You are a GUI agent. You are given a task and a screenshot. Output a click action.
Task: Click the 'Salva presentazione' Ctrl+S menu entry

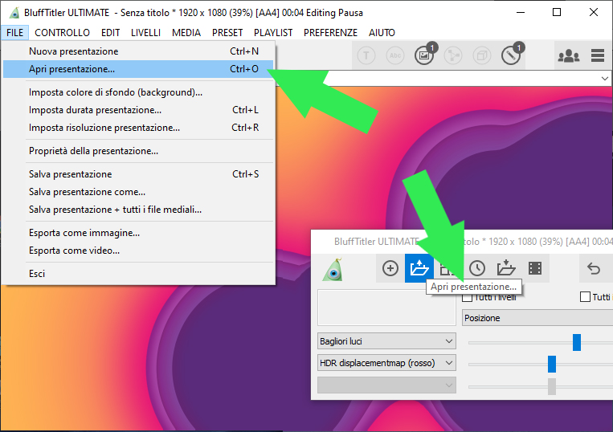[138, 173]
